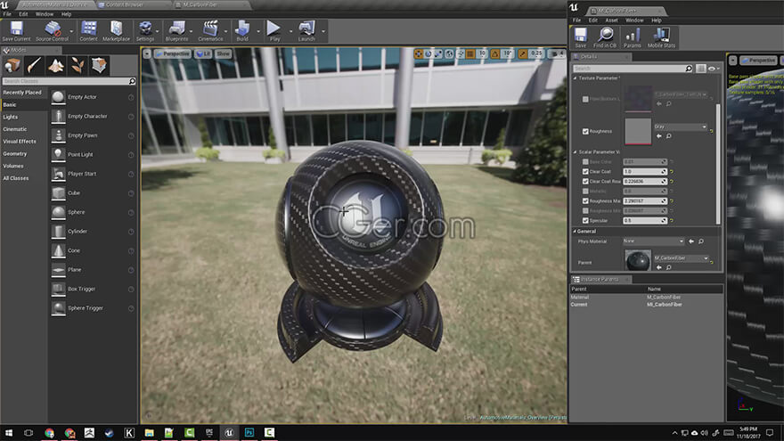Click Roughness gray texture swatch
The height and width of the screenshot is (441, 784).
click(x=638, y=132)
